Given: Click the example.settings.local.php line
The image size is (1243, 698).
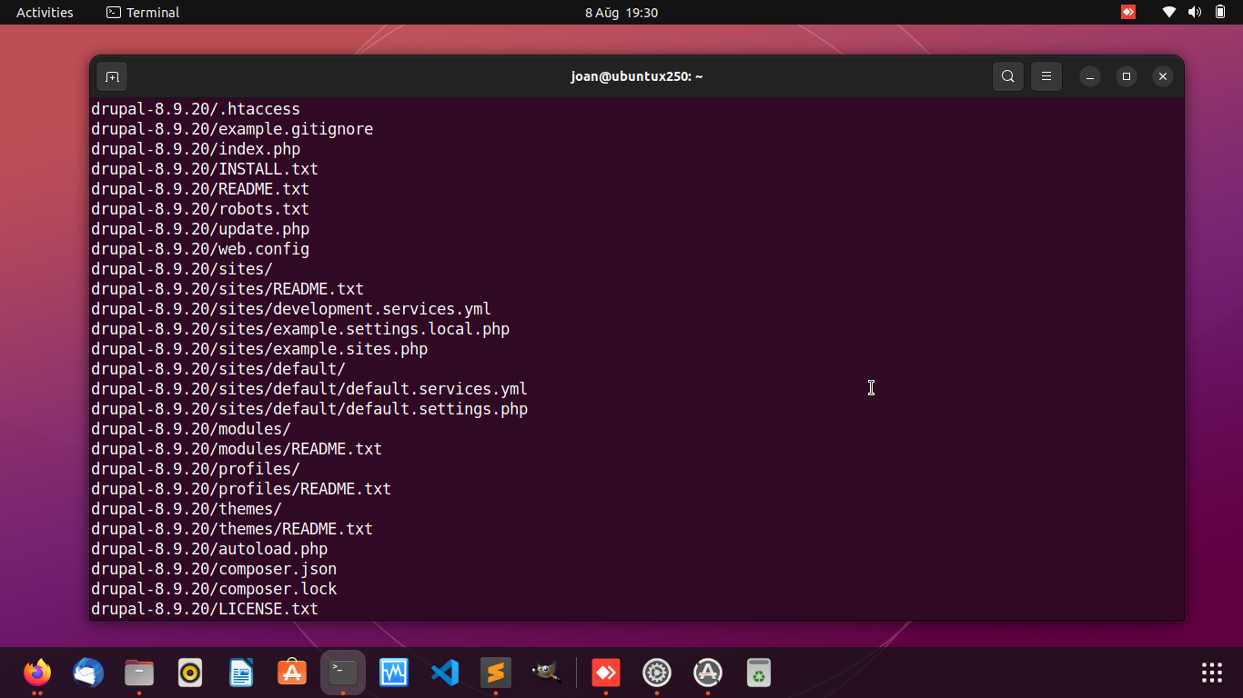Looking at the screenshot, I should click(x=300, y=329).
